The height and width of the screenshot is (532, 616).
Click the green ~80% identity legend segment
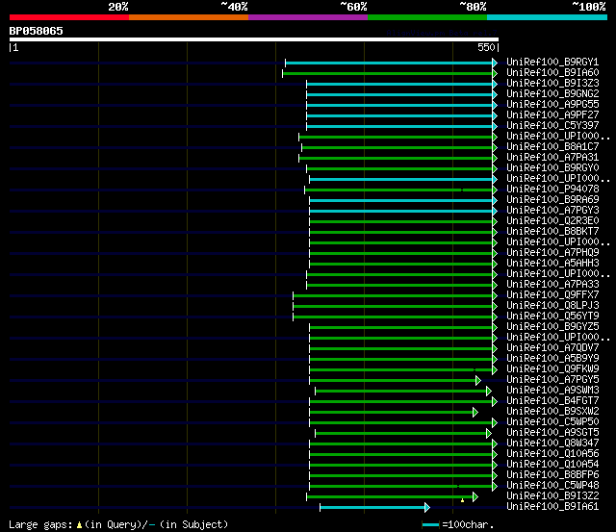tap(427, 17)
